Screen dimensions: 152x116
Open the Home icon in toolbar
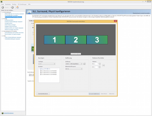(x=17, y=7)
